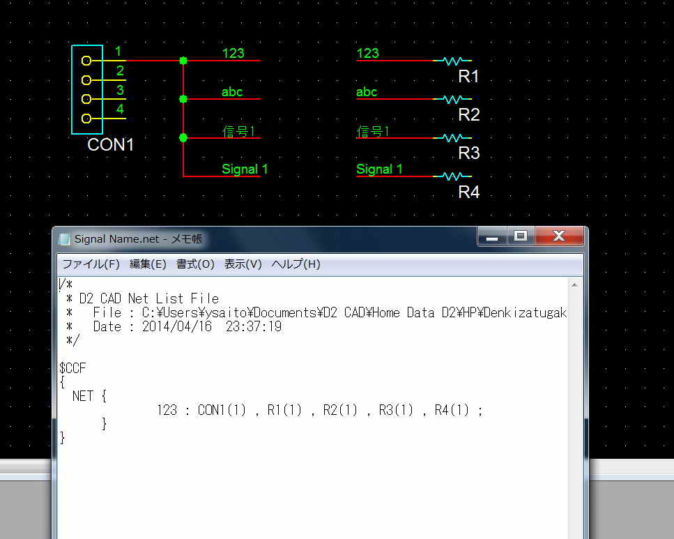Click the Signal 1 name on the bus wire
This screenshot has width=674, height=539.
pos(245,169)
